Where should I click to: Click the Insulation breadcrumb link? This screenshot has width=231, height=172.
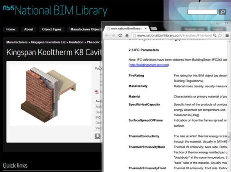click(76, 42)
